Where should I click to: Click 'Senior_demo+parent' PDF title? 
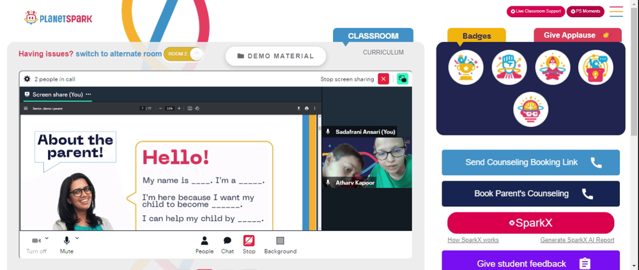tap(47, 109)
